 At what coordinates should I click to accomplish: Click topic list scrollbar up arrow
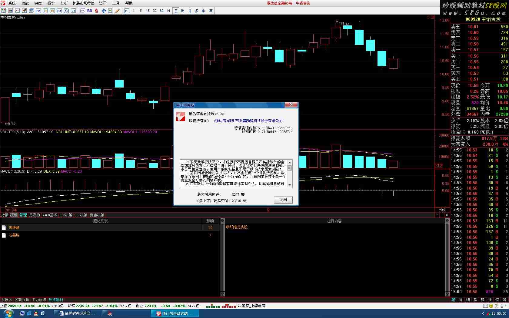(223, 221)
